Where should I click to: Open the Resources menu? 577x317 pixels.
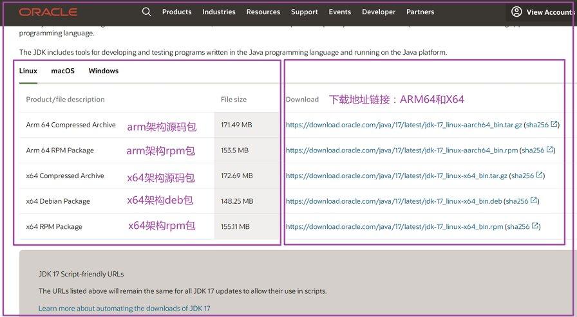point(263,12)
